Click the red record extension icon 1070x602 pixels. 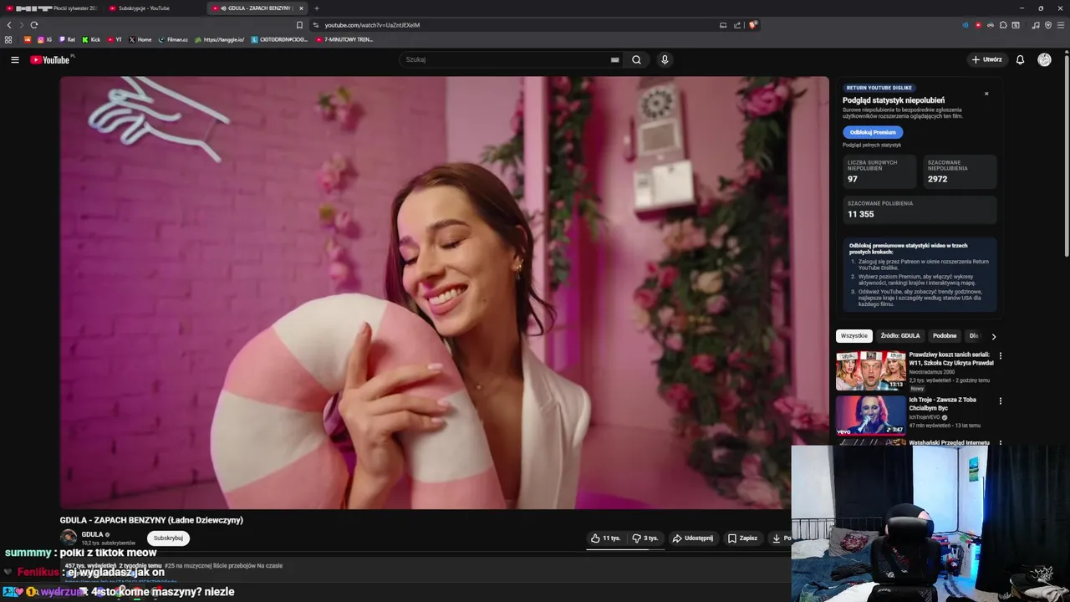978,25
